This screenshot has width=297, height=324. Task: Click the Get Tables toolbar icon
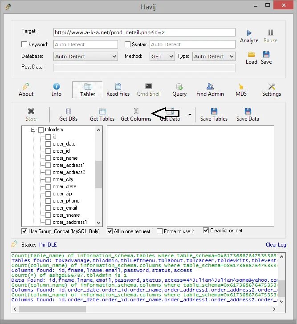(x=102, y=111)
